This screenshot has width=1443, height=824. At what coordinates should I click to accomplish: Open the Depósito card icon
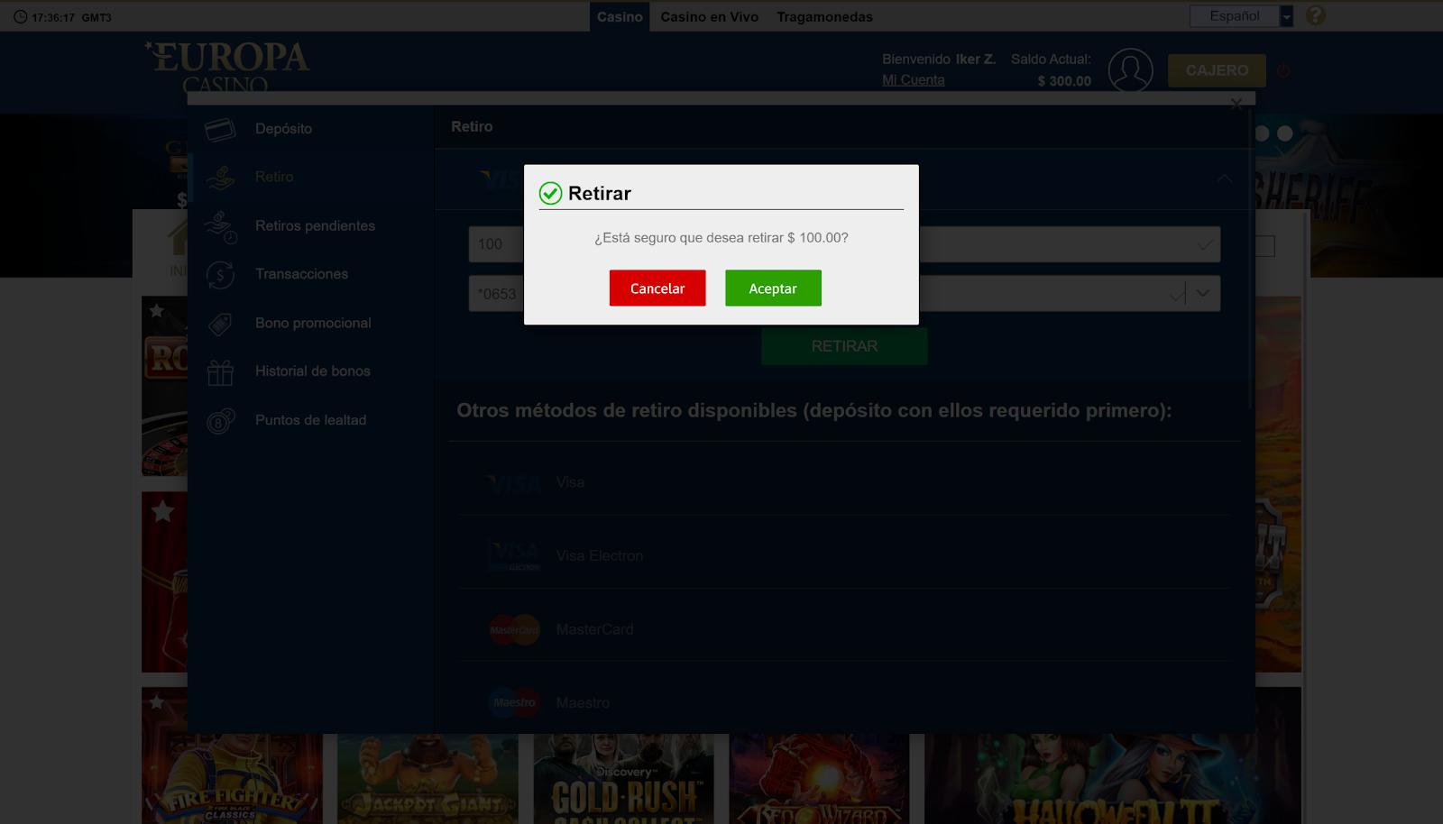click(220, 130)
